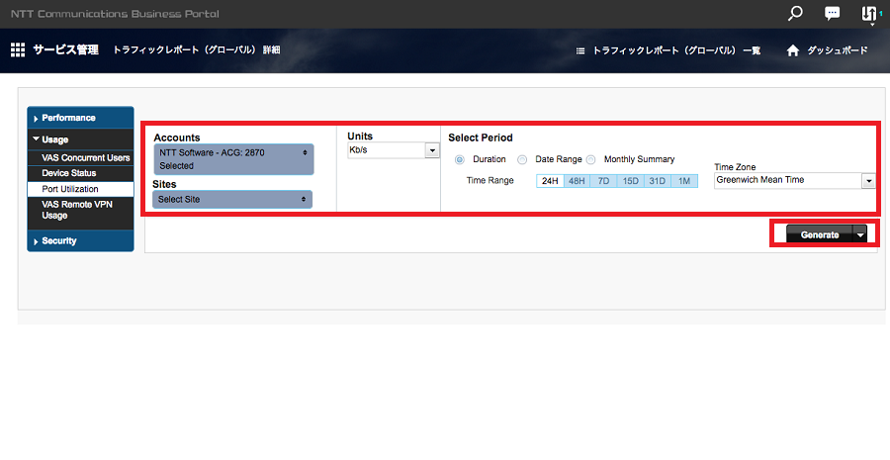Open VAS Concurrent Users report

point(85,157)
